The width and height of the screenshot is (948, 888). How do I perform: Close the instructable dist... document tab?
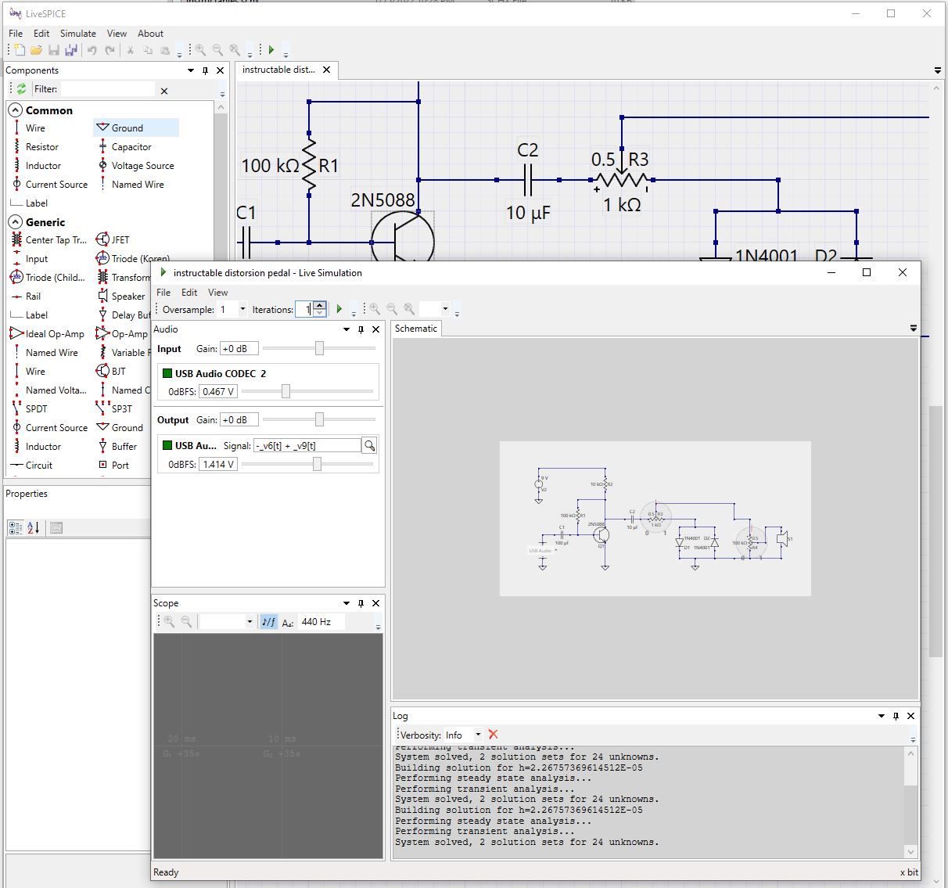tap(327, 70)
